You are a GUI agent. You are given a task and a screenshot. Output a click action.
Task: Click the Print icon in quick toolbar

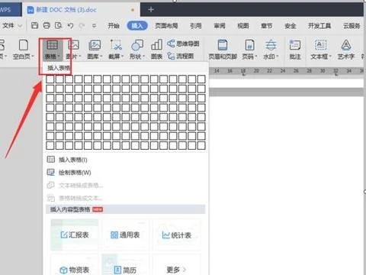47,25
